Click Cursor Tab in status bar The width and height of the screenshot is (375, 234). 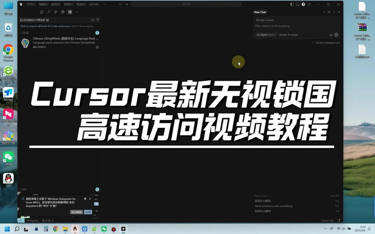pos(327,220)
